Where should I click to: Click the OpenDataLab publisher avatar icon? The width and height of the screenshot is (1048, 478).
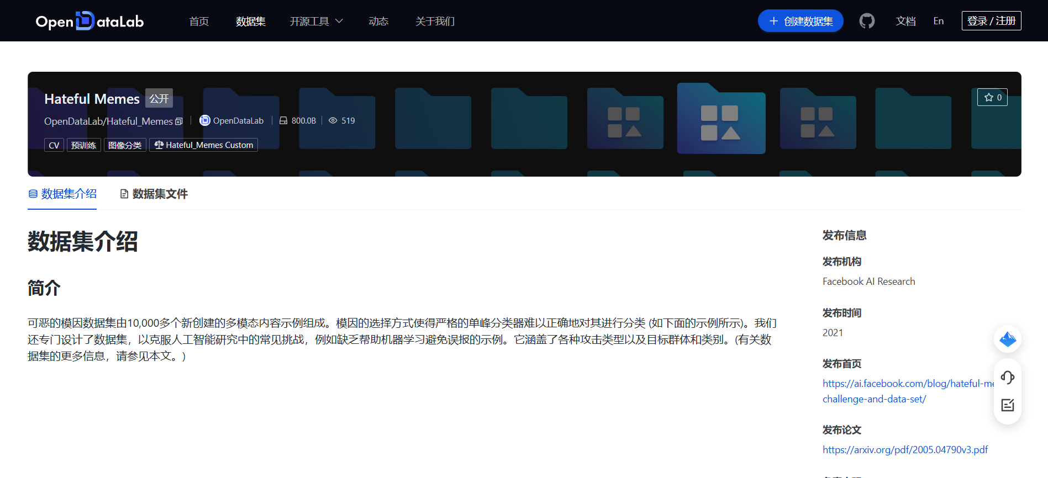[x=205, y=120]
